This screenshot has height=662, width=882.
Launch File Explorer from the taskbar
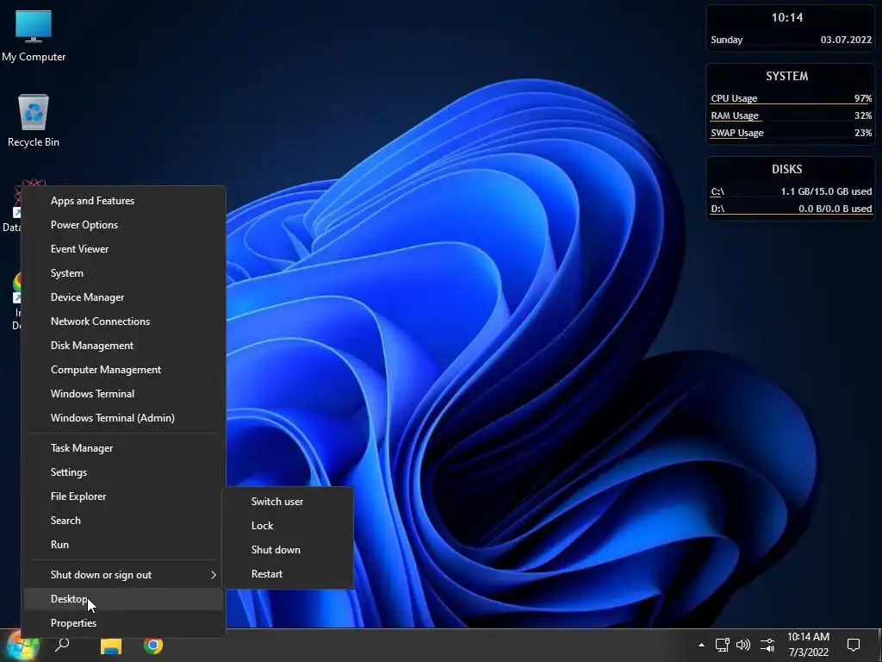[111, 646]
